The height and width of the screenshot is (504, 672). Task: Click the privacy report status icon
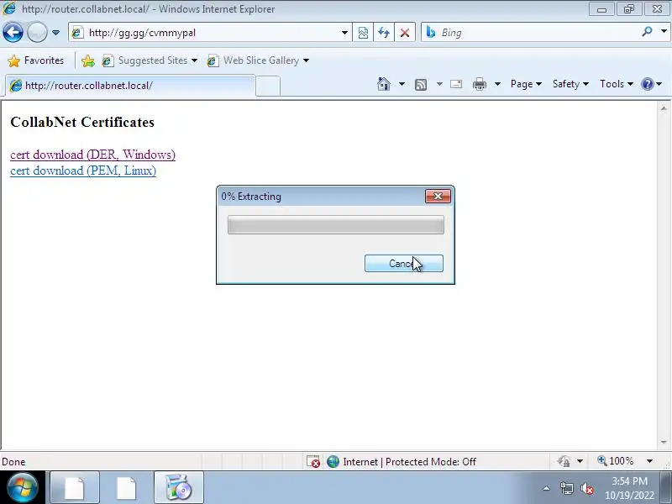pos(564,461)
